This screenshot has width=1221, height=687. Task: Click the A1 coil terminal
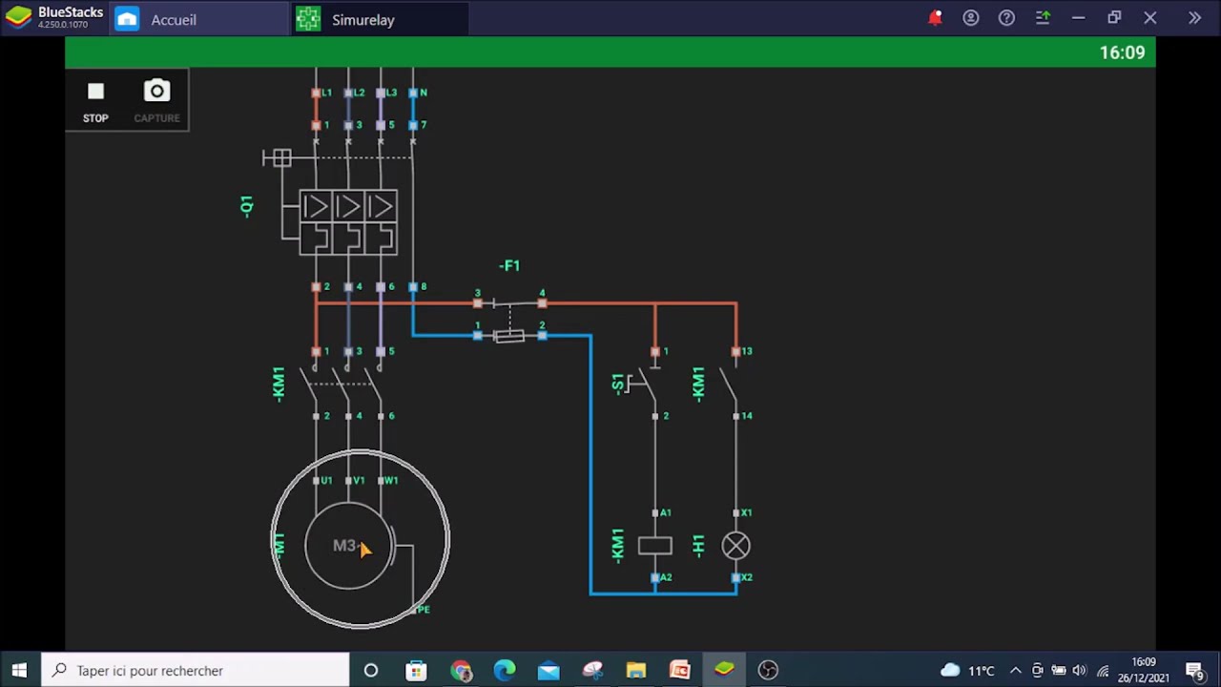655,513
